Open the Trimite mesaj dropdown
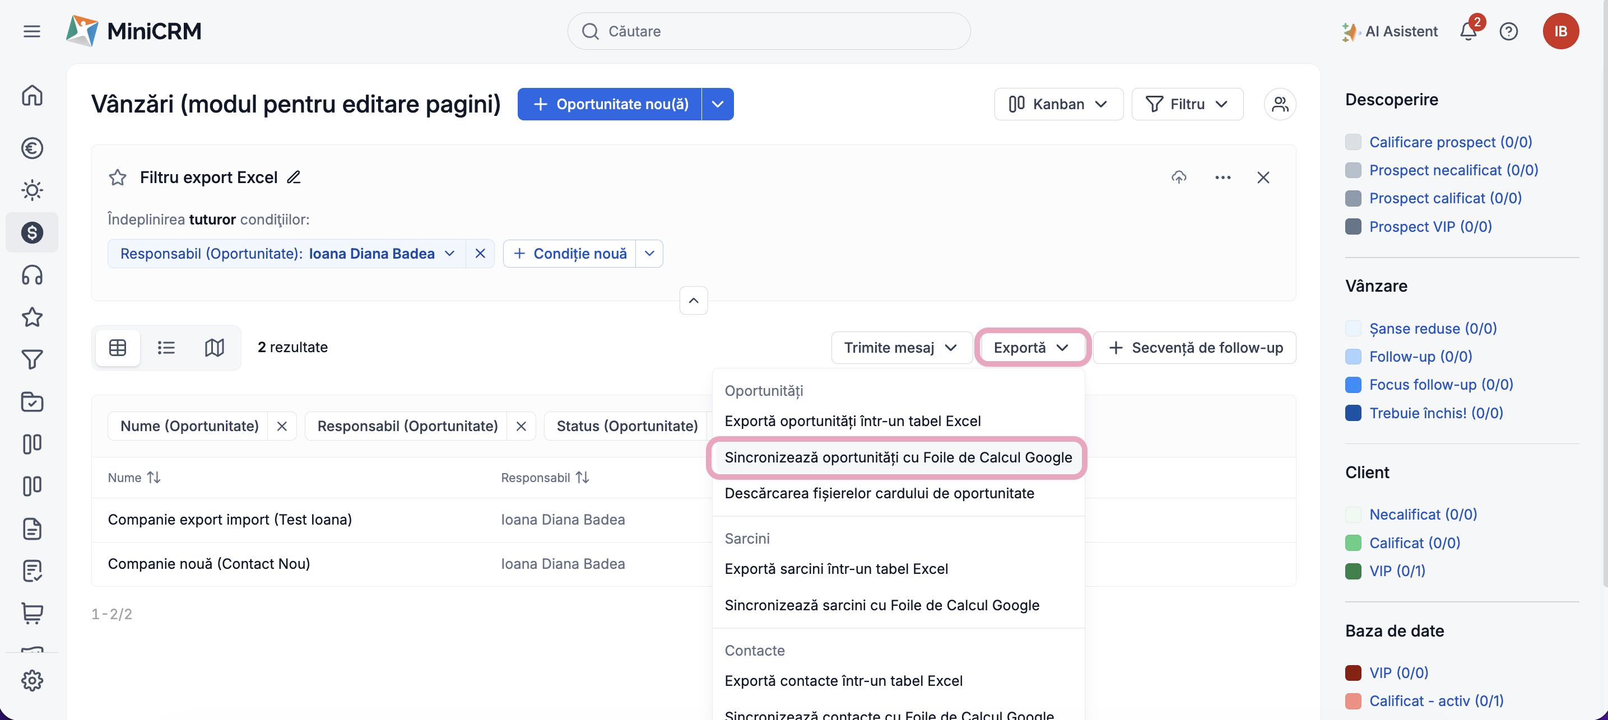The height and width of the screenshot is (720, 1608). coord(900,348)
